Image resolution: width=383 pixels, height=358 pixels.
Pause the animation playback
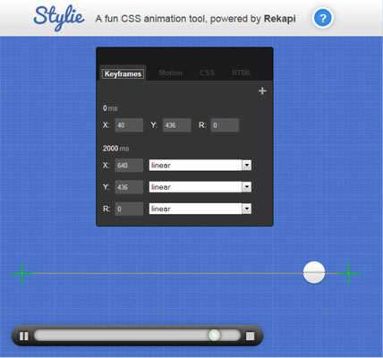point(23,337)
